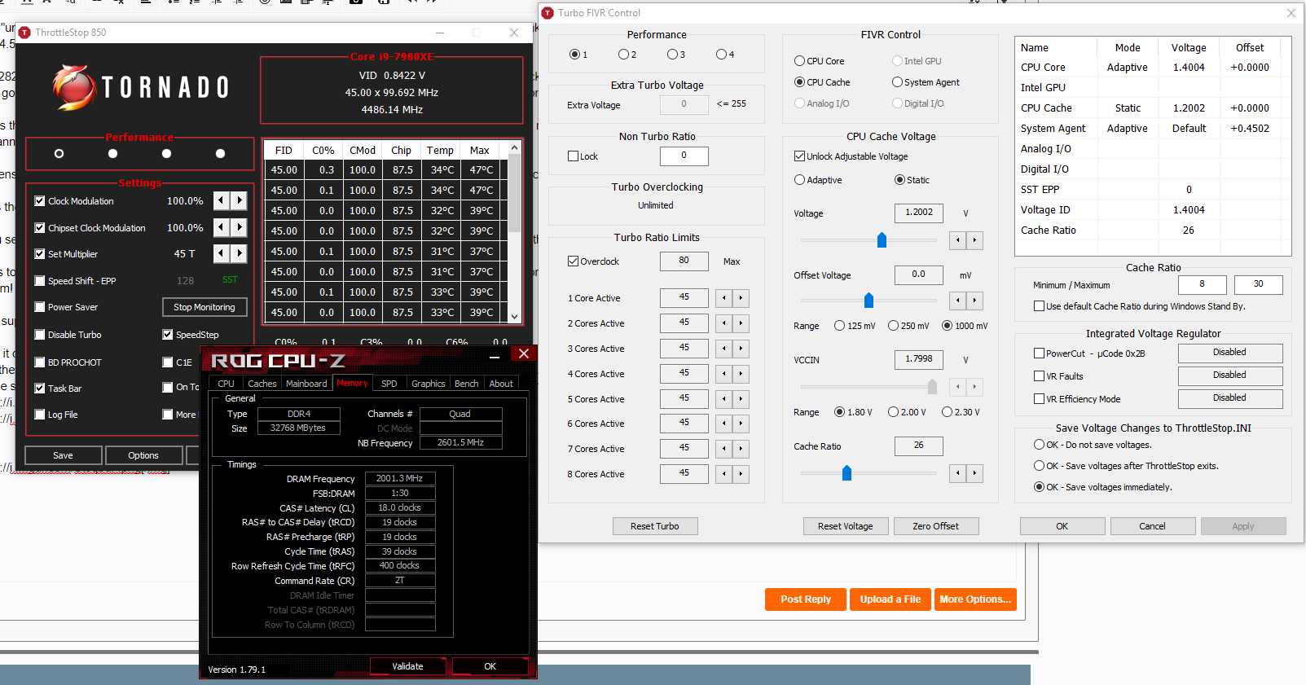Toggle Unlock Adjustable Voltage checkbox

click(x=799, y=156)
